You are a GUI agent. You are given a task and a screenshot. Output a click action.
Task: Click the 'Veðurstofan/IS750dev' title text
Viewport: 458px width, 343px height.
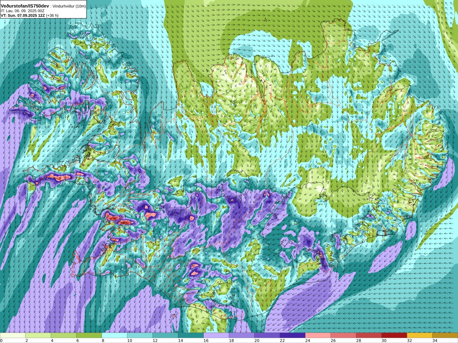click(x=25, y=6)
